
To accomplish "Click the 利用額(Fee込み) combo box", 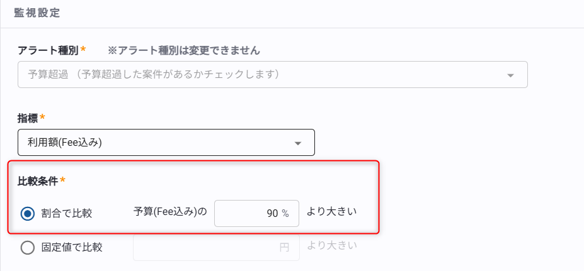I will pyautogui.click(x=166, y=142).
